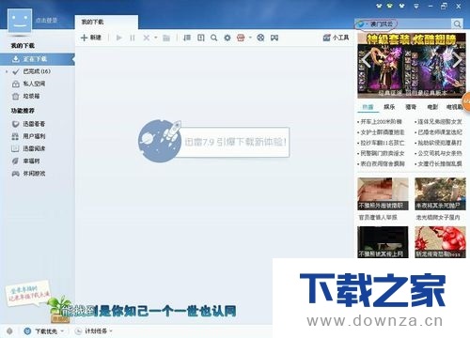
Task: Click the delete task X icon
Action: point(146,38)
